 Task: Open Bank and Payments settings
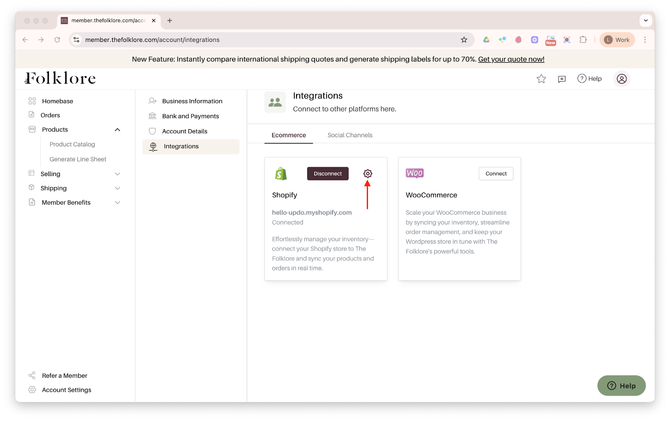pyautogui.click(x=190, y=116)
